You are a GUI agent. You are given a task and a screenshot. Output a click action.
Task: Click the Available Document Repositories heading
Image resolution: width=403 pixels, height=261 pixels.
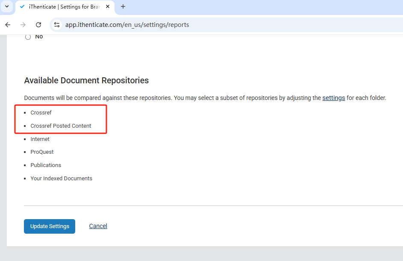point(86,80)
